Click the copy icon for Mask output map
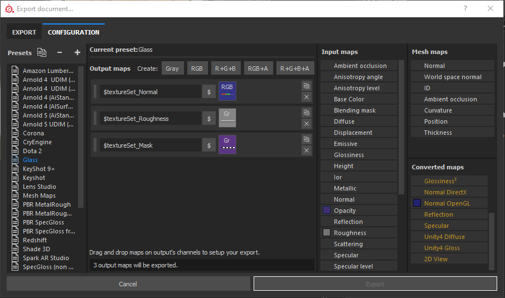The height and width of the screenshot is (298, 505). pos(307,139)
